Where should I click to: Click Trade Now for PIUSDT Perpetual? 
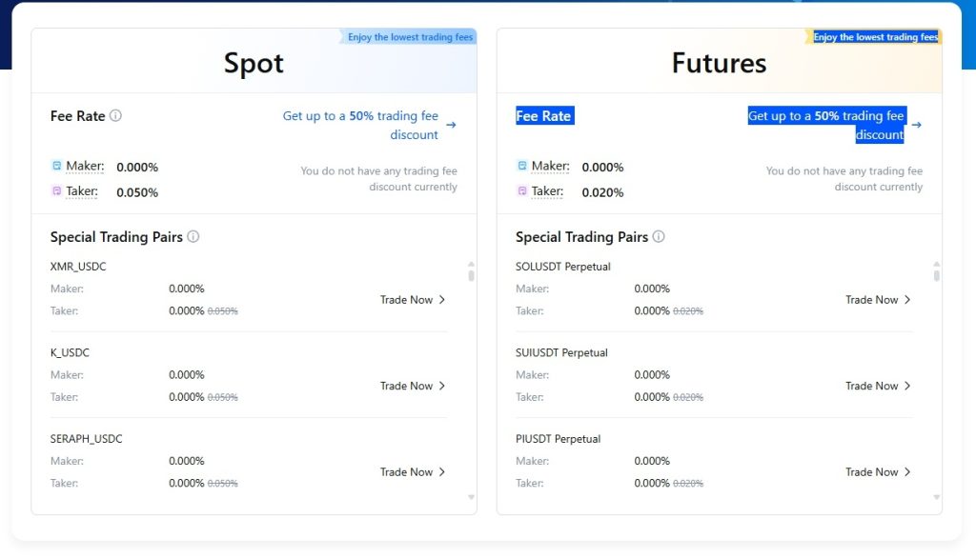pos(870,471)
